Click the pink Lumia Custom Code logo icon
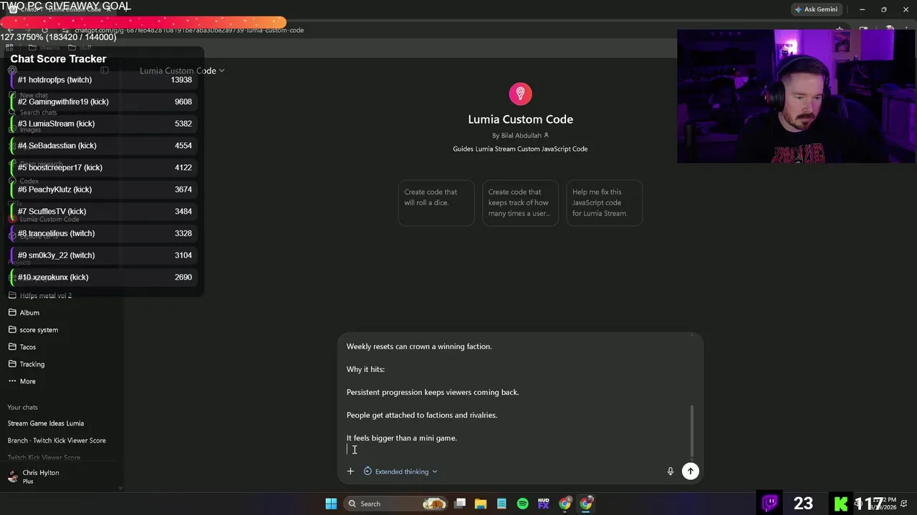Screen dimensions: 917x515 520,94
